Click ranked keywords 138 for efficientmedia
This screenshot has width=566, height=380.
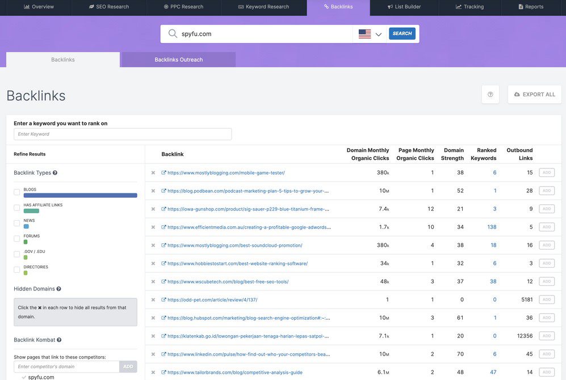click(x=492, y=227)
